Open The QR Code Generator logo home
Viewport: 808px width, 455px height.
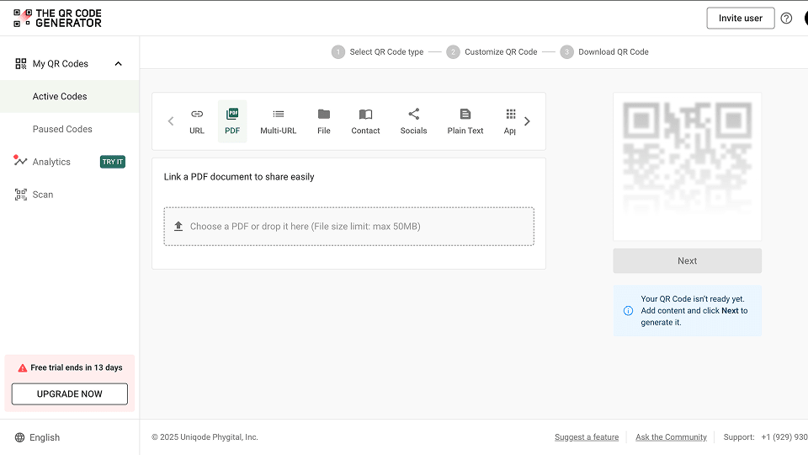point(58,18)
